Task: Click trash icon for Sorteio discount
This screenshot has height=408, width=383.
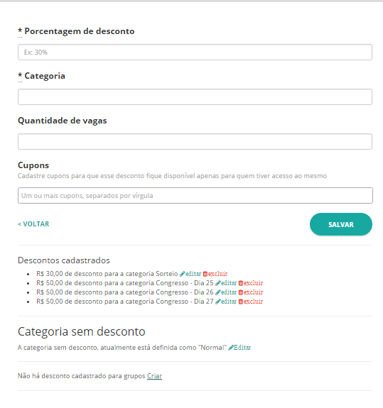Action: pyautogui.click(x=205, y=274)
